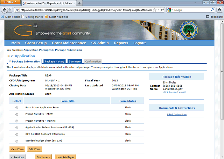This screenshot has width=224, height=159.
Task: Click Package Submission breadcrumb link
Action: (x=69, y=50)
